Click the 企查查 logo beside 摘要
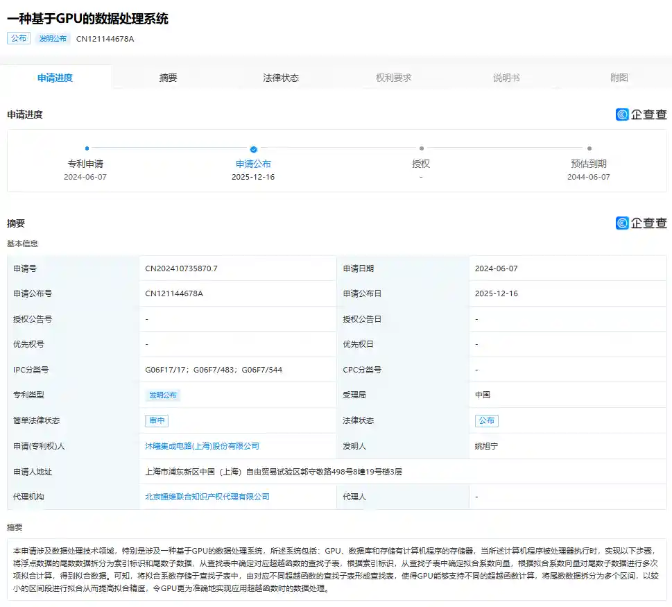This screenshot has width=672, height=607. (x=640, y=223)
